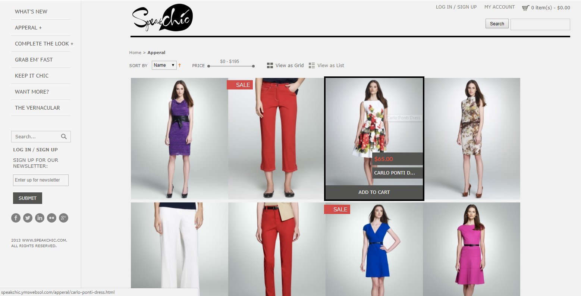Expand the APPERAL + menu
Screen dimensions: 581x296
tap(28, 28)
